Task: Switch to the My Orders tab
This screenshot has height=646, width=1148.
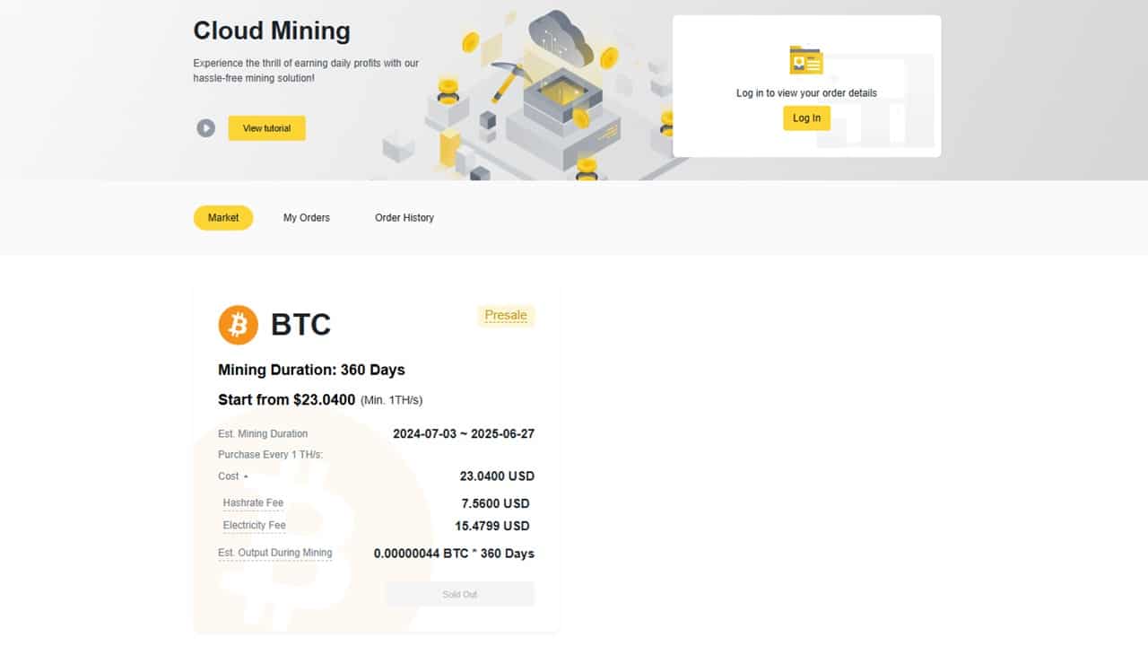Action: pyautogui.click(x=307, y=218)
